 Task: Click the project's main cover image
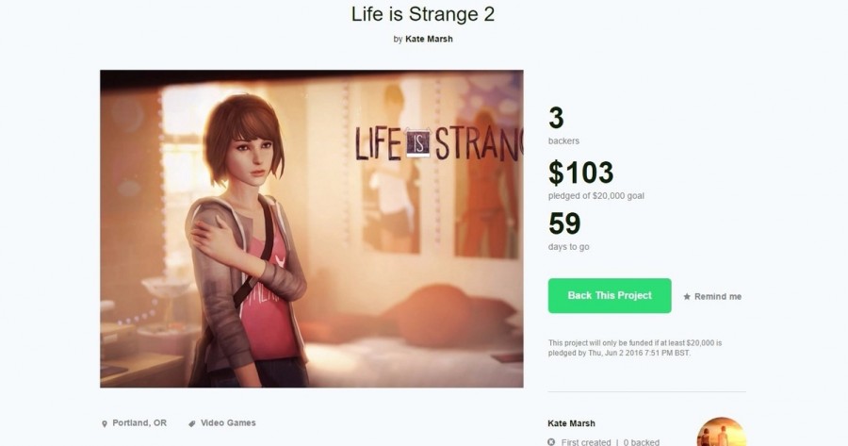point(311,228)
